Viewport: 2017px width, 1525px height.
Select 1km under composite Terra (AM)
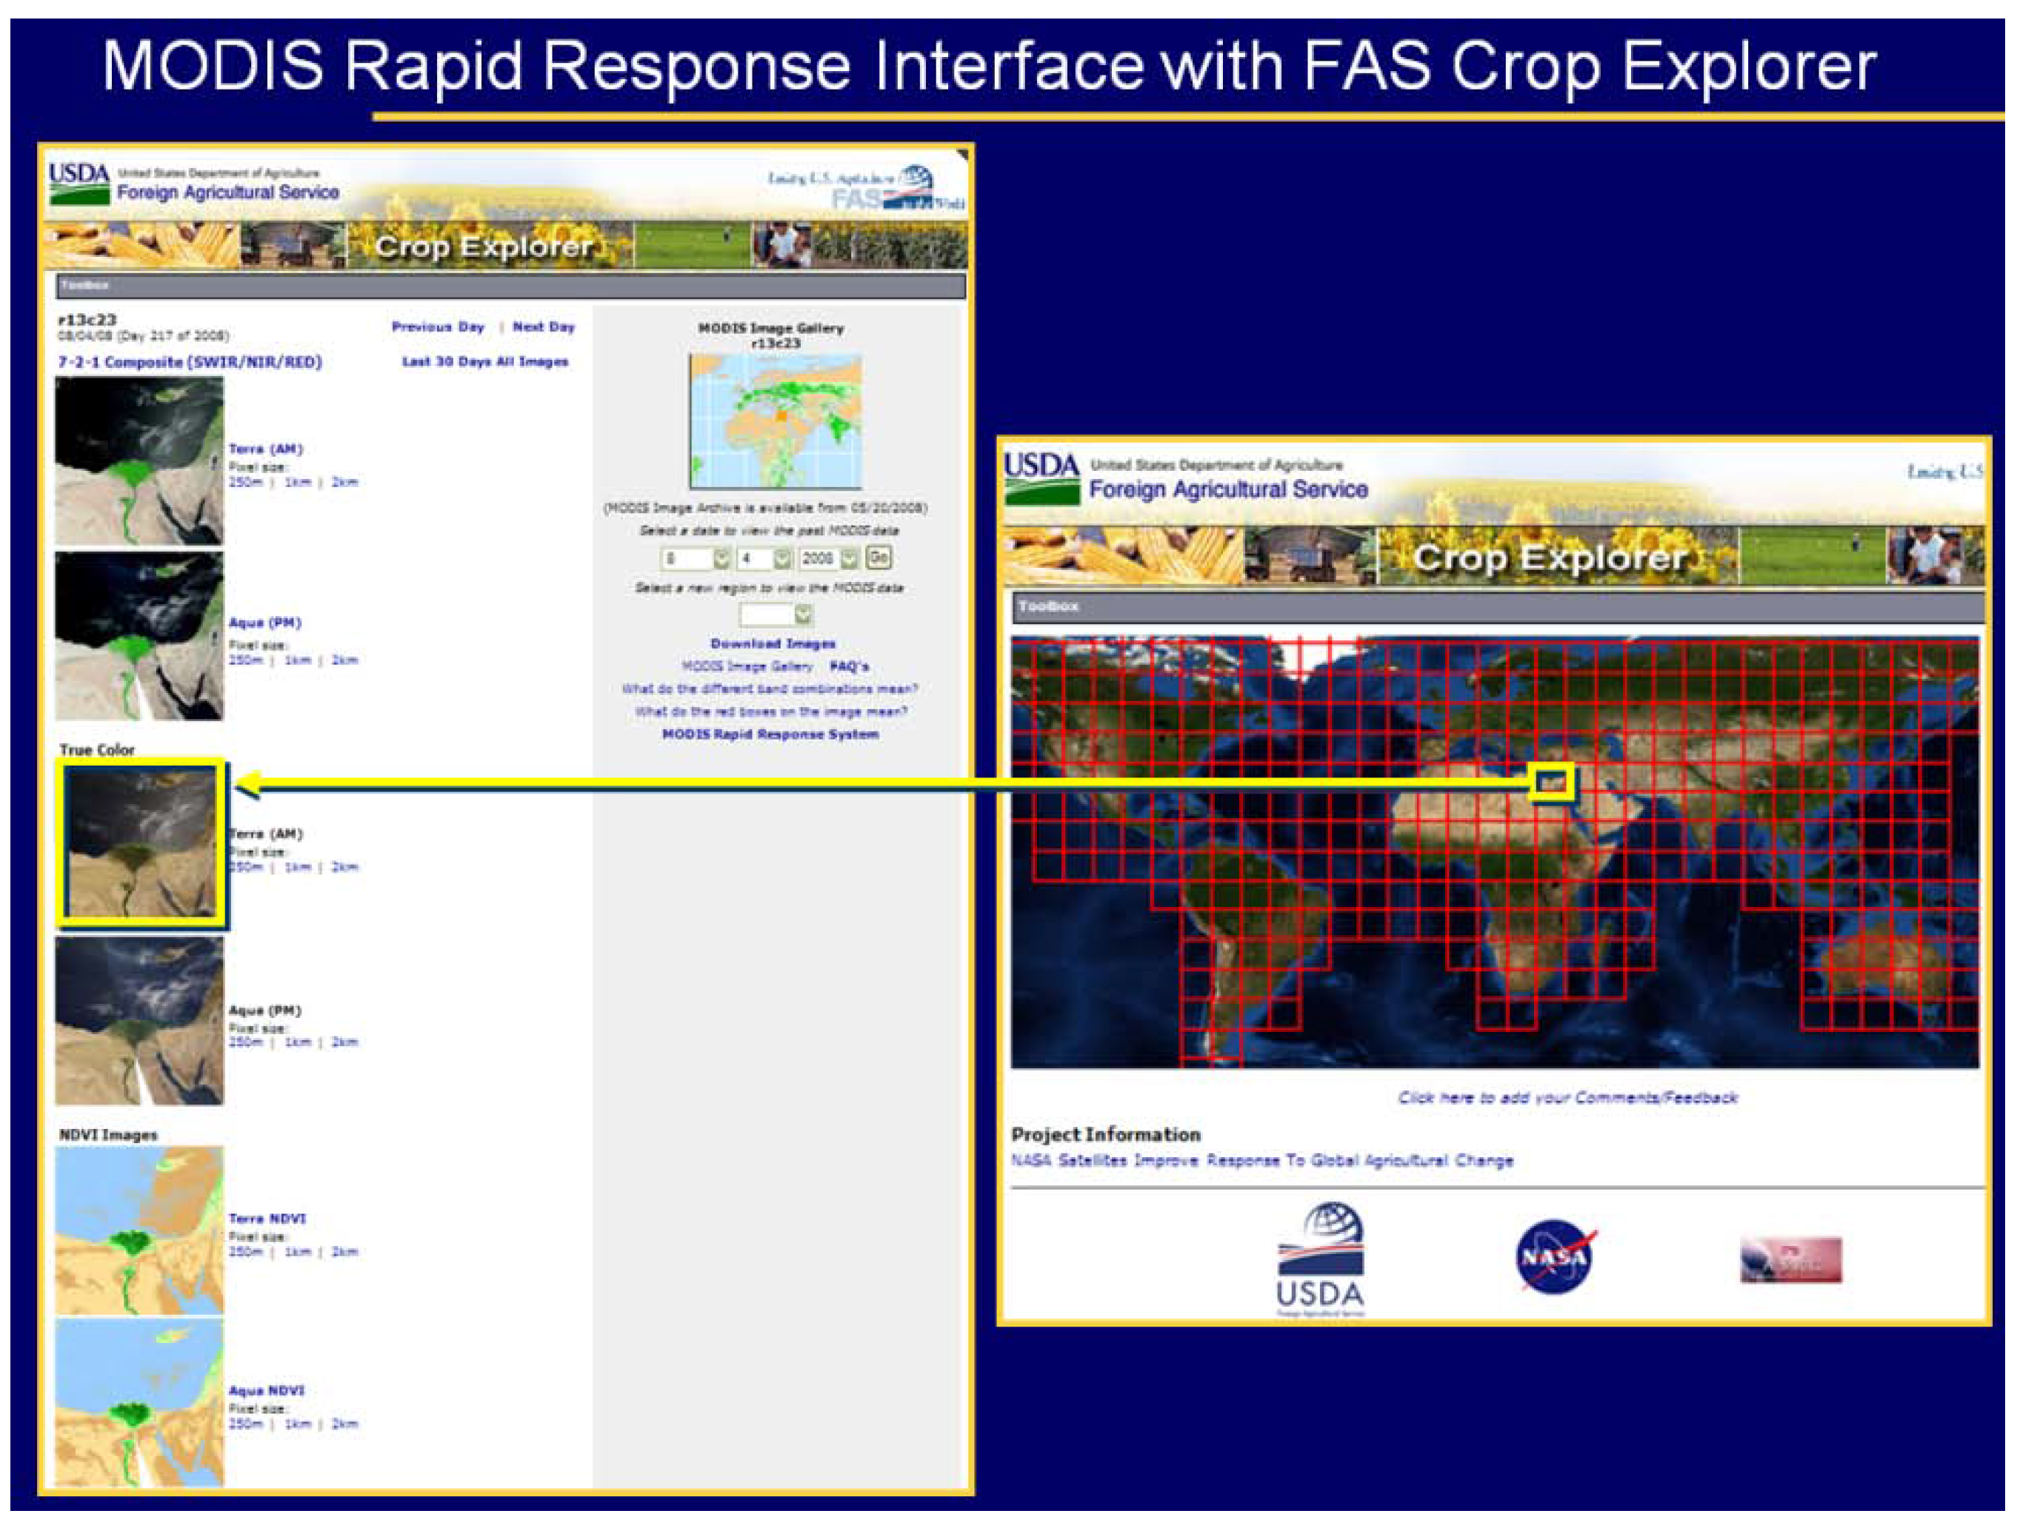tap(299, 482)
